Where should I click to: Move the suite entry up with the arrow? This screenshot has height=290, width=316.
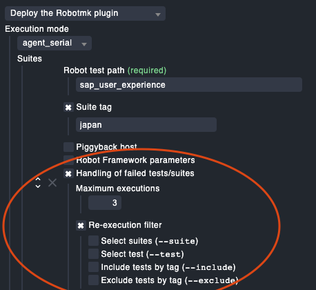point(38,179)
